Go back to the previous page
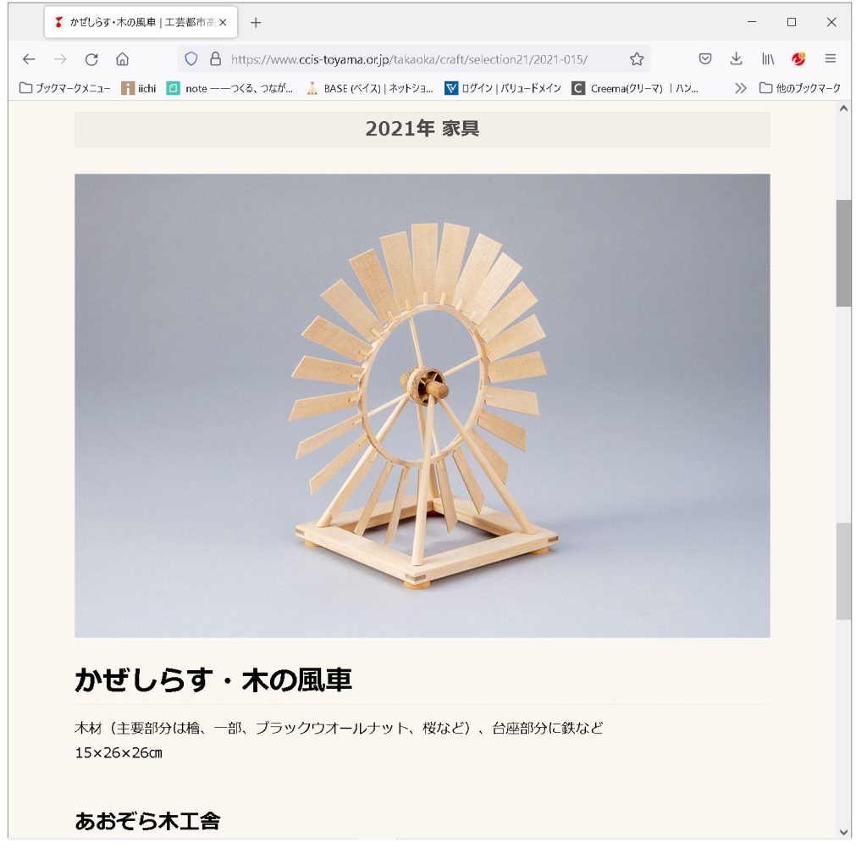Screen dimensions: 867x854 pyautogui.click(x=29, y=59)
